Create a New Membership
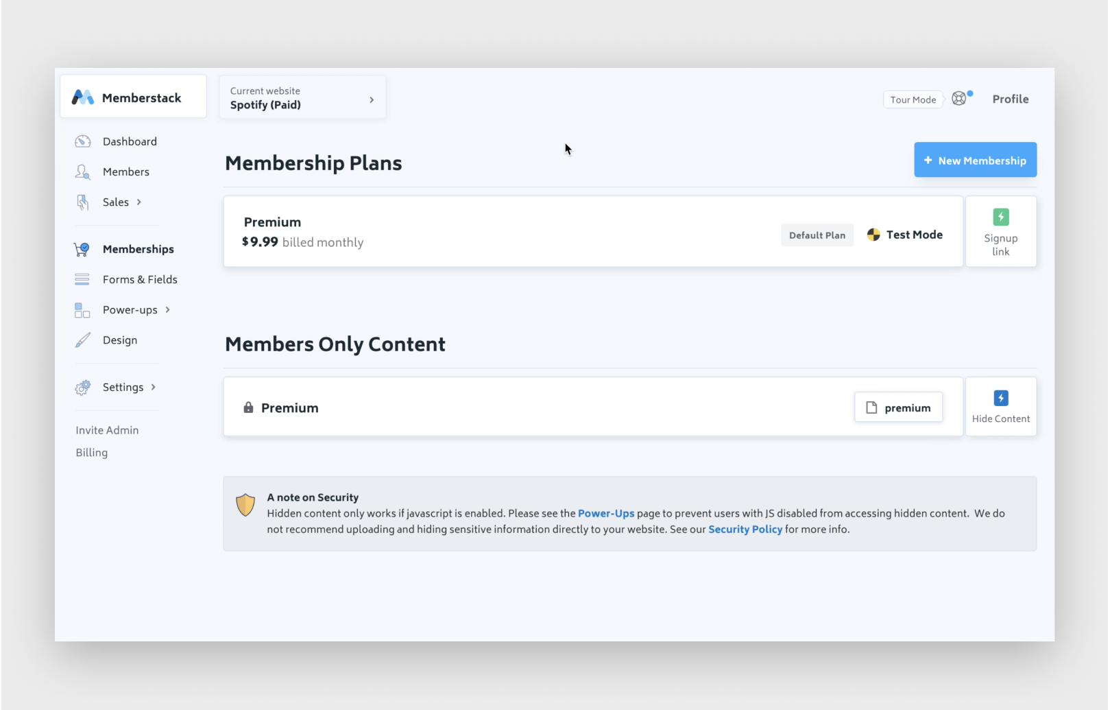This screenshot has height=710, width=1110. [975, 160]
